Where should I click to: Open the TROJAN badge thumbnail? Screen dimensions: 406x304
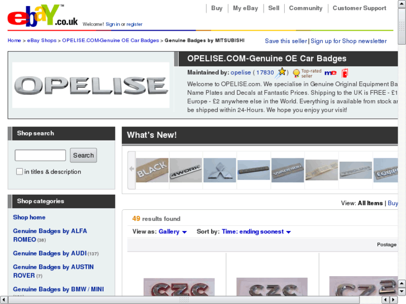(356, 170)
